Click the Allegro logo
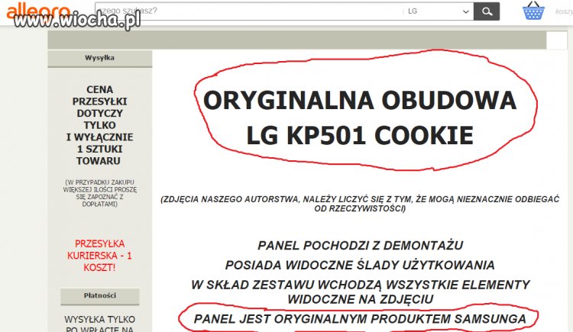Image resolution: width=573 pixels, height=332 pixels. tap(38, 11)
